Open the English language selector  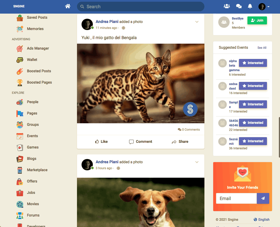point(262,220)
